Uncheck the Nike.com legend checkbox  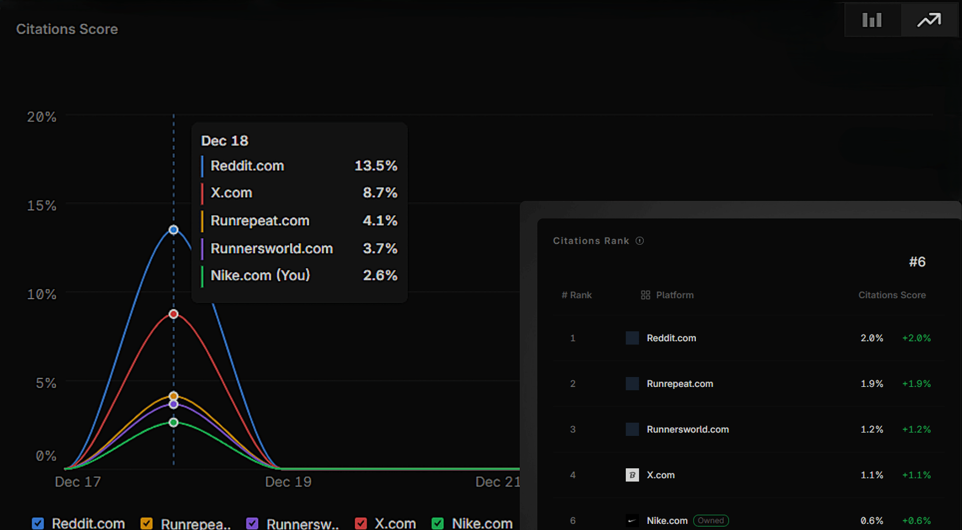pos(438,523)
